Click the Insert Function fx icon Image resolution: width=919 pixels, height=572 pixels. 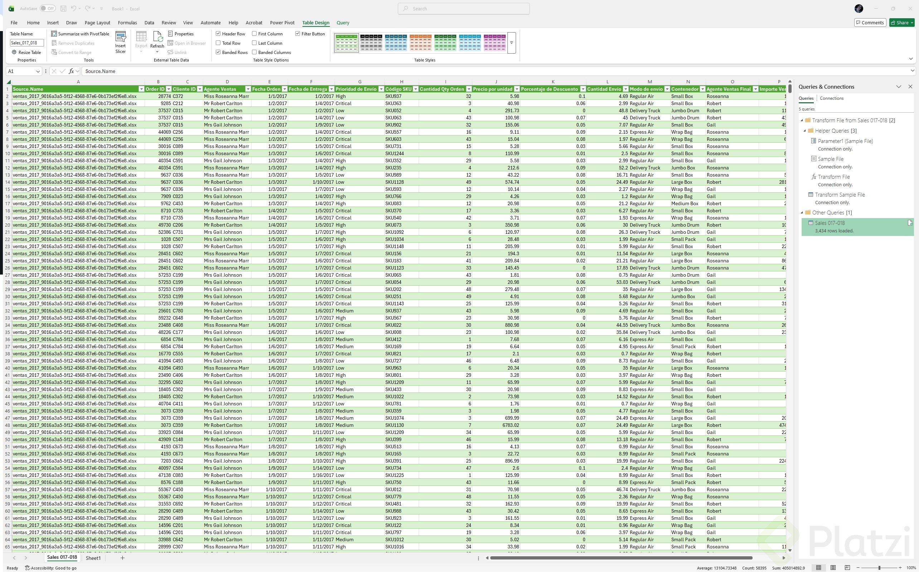(71, 71)
